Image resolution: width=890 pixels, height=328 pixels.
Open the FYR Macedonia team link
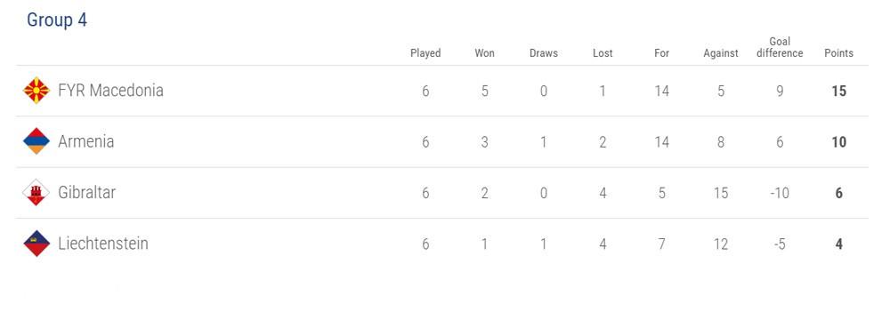point(110,91)
